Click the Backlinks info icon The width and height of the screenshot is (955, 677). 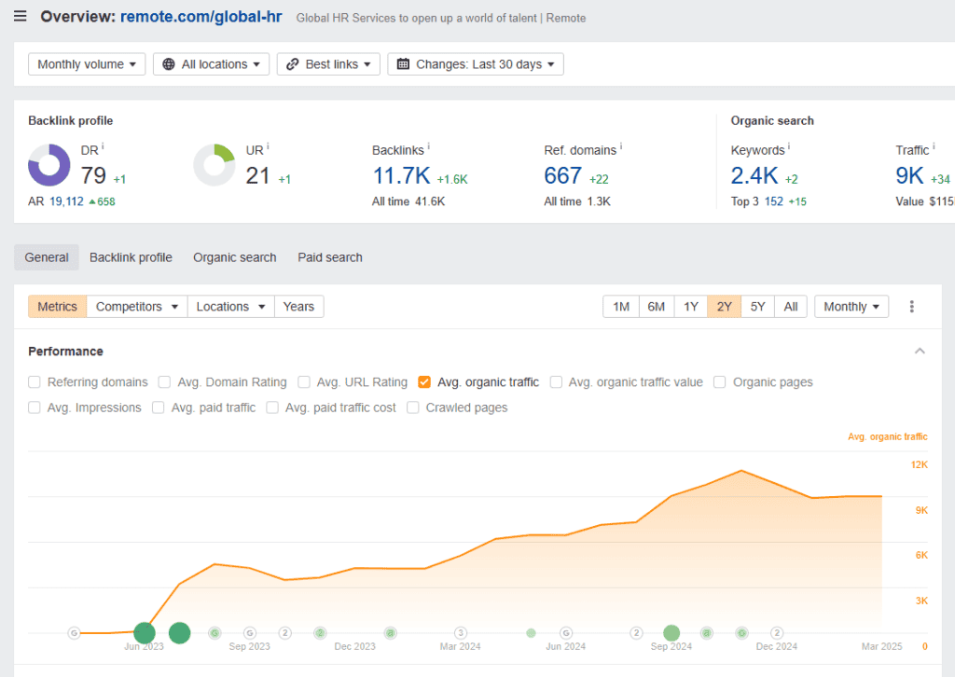430,147
